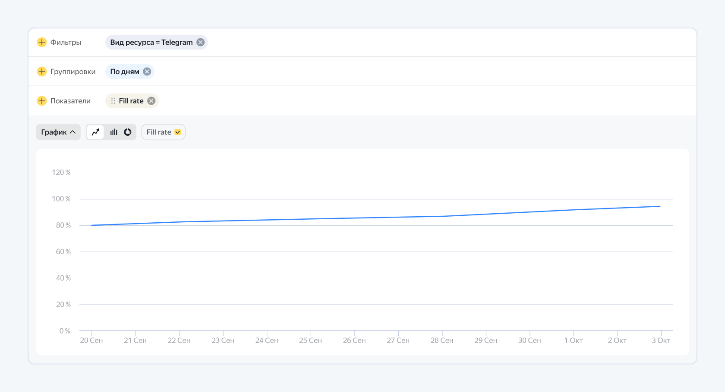Add a grouping via yellow plus icon

click(42, 72)
